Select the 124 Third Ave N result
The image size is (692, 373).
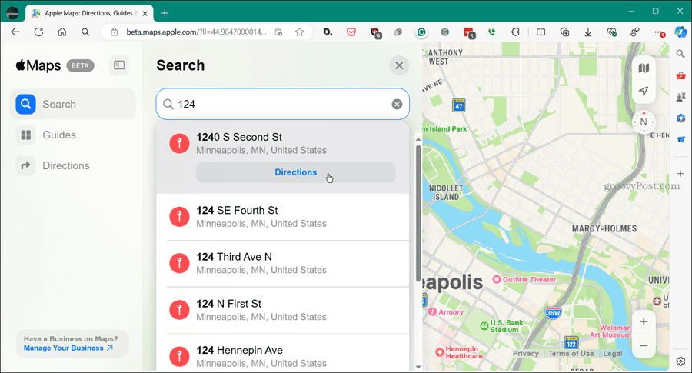[x=282, y=264]
